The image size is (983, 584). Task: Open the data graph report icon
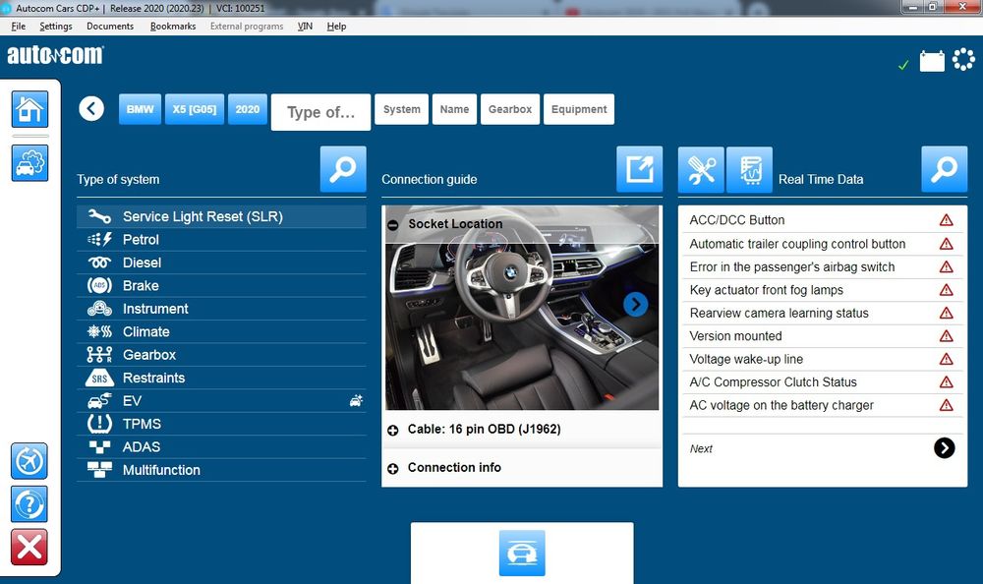749,170
